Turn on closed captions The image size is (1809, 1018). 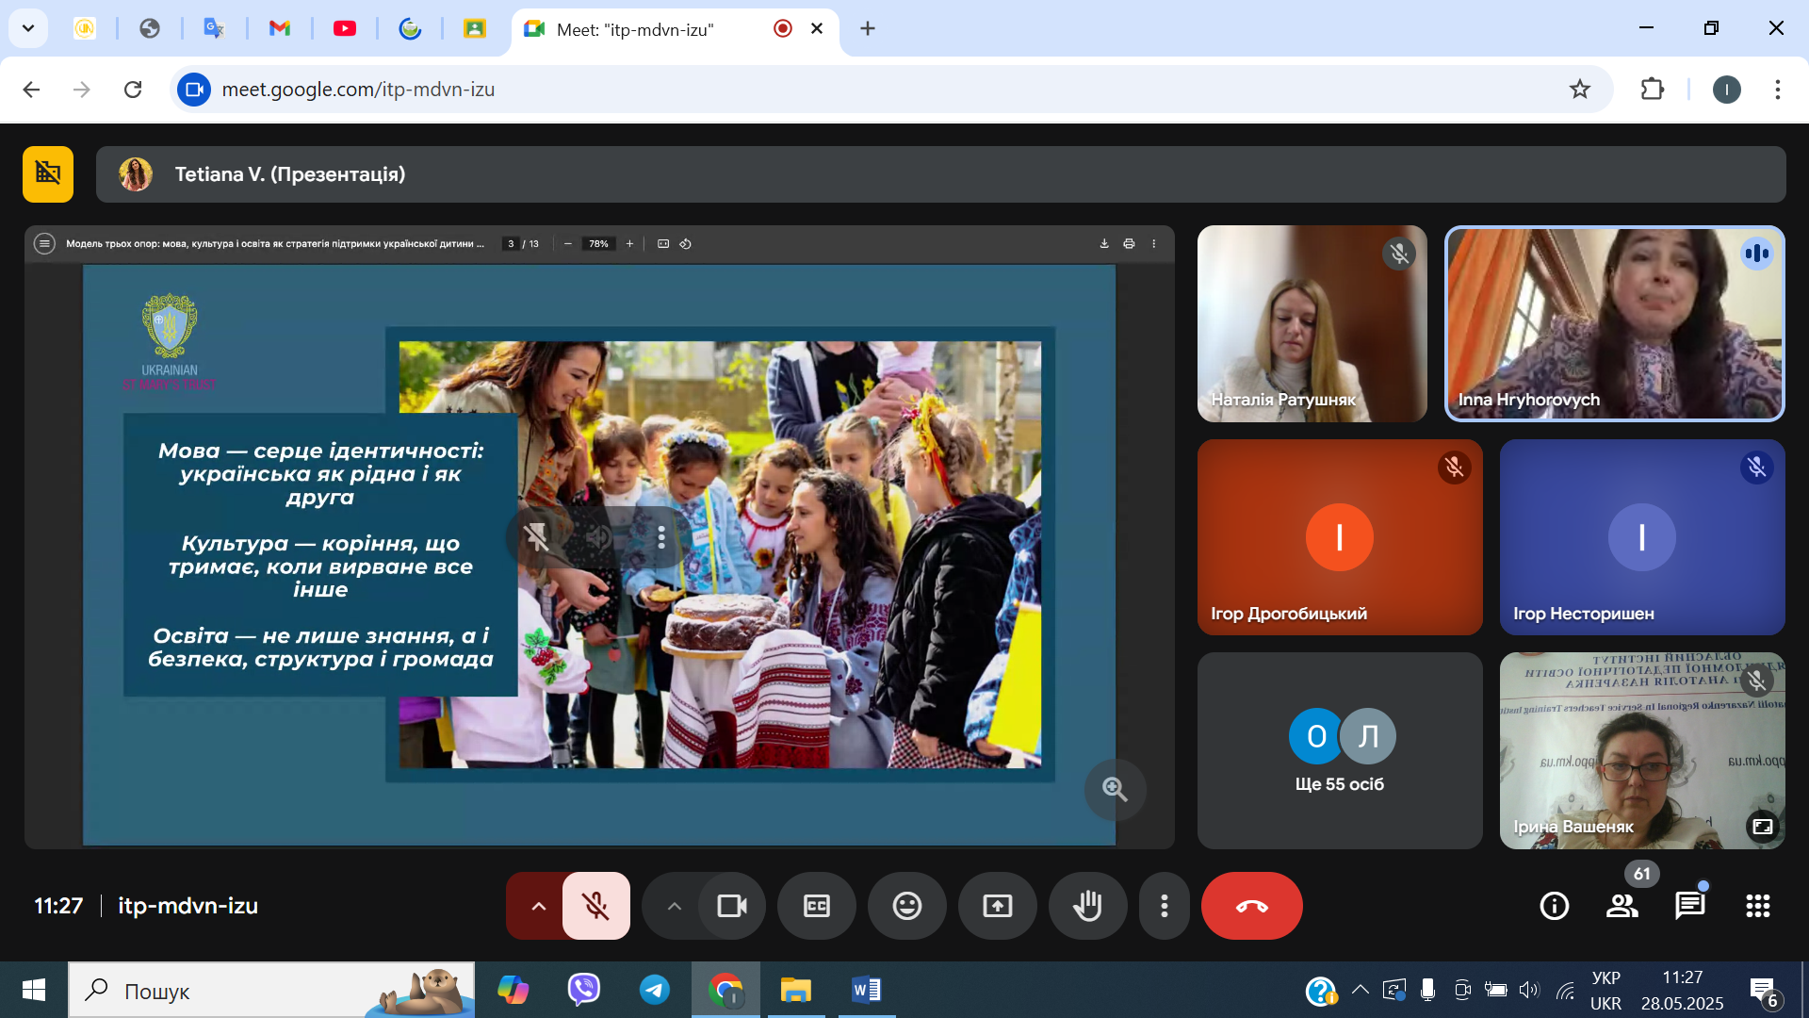816,906
